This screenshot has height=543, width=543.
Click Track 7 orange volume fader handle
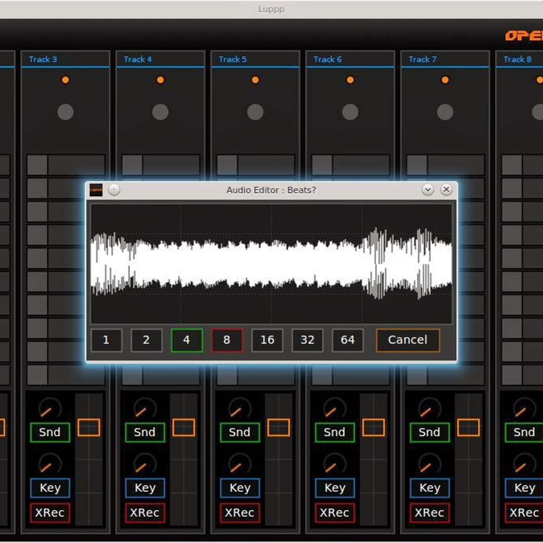tap(468, 427)
